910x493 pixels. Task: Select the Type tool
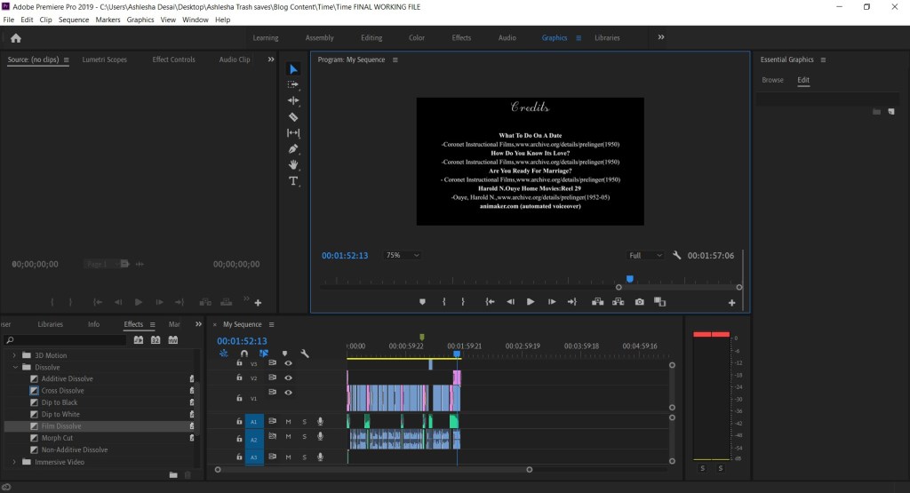pos(293,181)
